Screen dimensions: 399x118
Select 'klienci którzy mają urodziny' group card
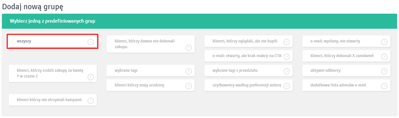tap(150, 85)
